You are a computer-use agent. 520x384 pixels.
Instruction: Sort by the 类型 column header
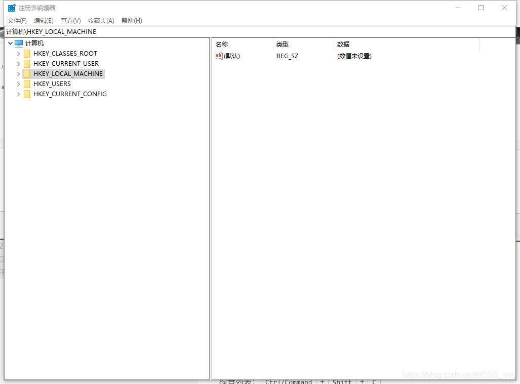[x=303, y=45]
